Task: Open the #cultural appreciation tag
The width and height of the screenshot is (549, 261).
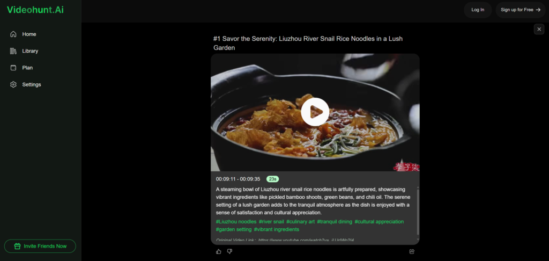Action: pyautogui.click(x=379, y=222)
